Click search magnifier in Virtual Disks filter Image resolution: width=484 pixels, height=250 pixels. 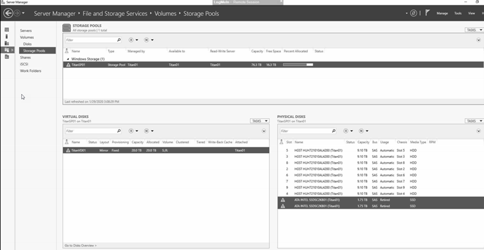pos(119,131)
